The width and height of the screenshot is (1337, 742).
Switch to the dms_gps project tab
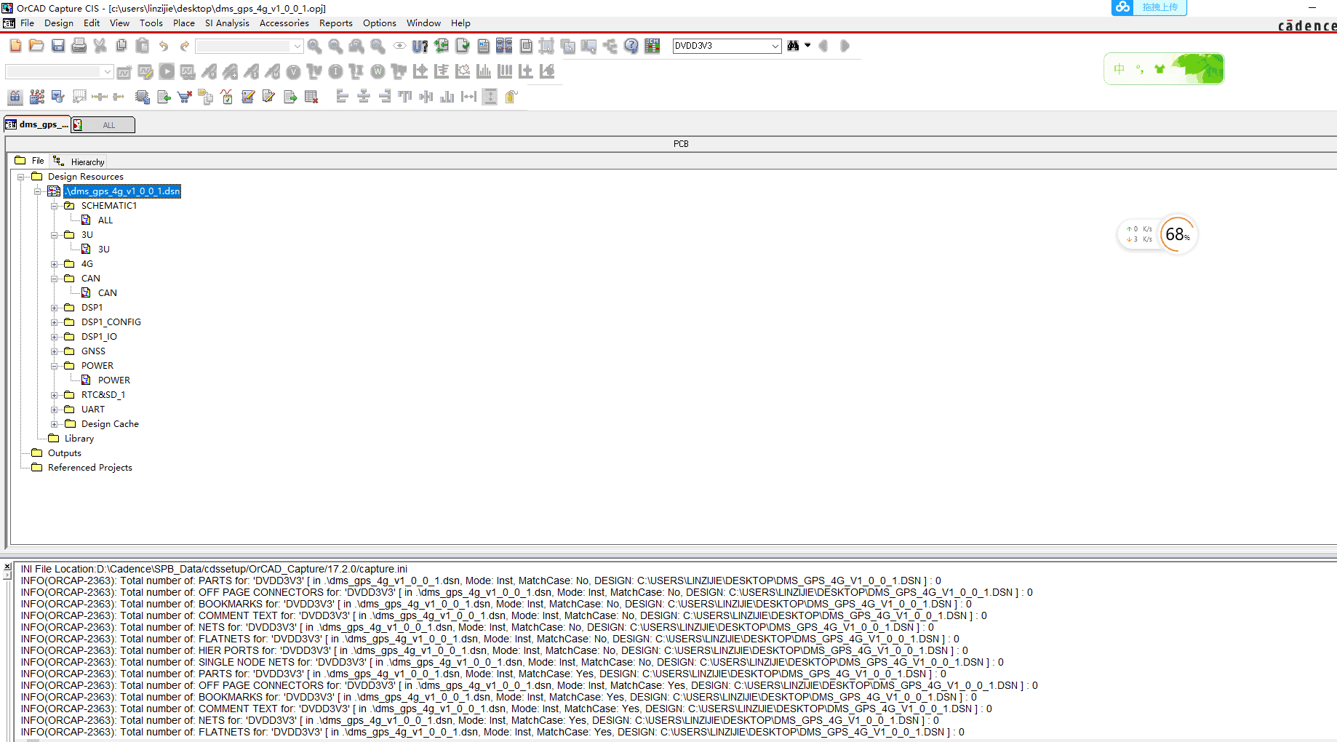[x=37, y=124]
